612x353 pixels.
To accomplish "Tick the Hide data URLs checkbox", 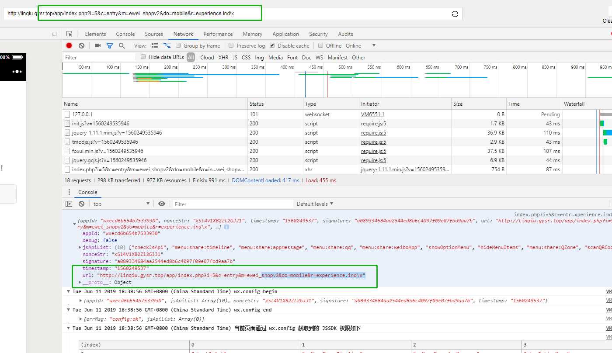I will tap(143, 57).
